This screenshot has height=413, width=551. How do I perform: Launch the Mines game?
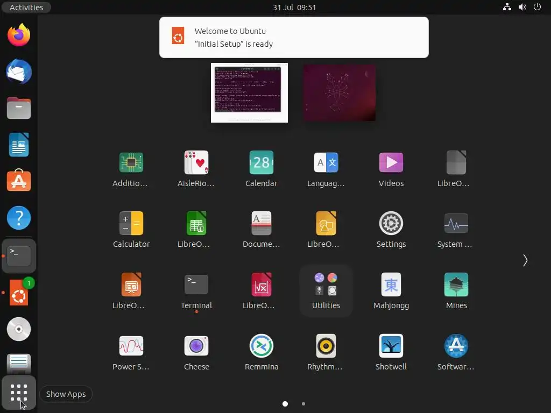tap(456, 284)
